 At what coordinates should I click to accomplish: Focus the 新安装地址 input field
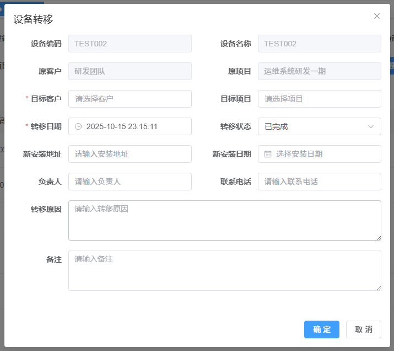(129, 154)
